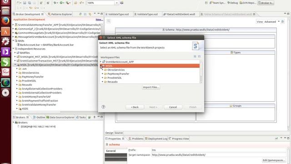This screenshot has height=164, width=291.
Task: Click the green S launcher icon
Action: tap(5, 62)
